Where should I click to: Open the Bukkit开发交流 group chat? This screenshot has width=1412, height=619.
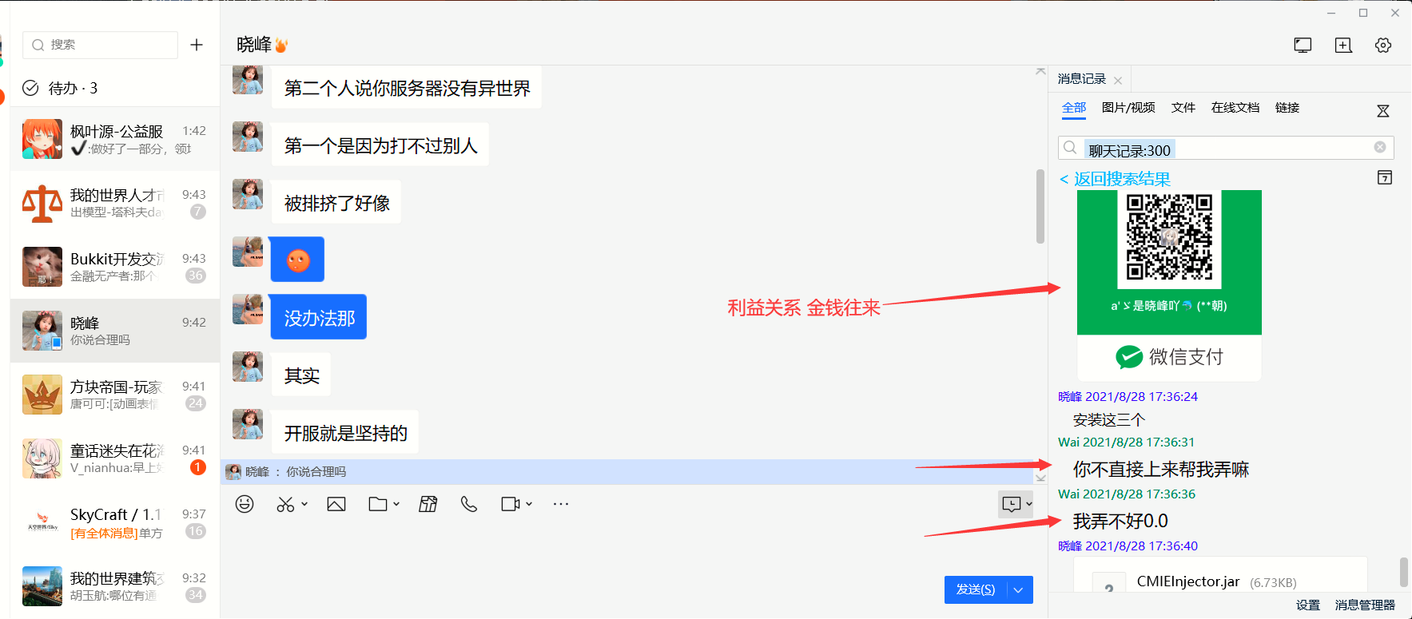[115, 267]
